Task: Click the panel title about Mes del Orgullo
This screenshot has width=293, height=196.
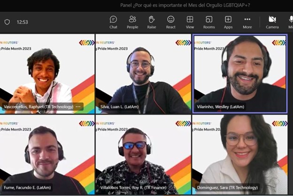Action: click(x=185, y=5)
